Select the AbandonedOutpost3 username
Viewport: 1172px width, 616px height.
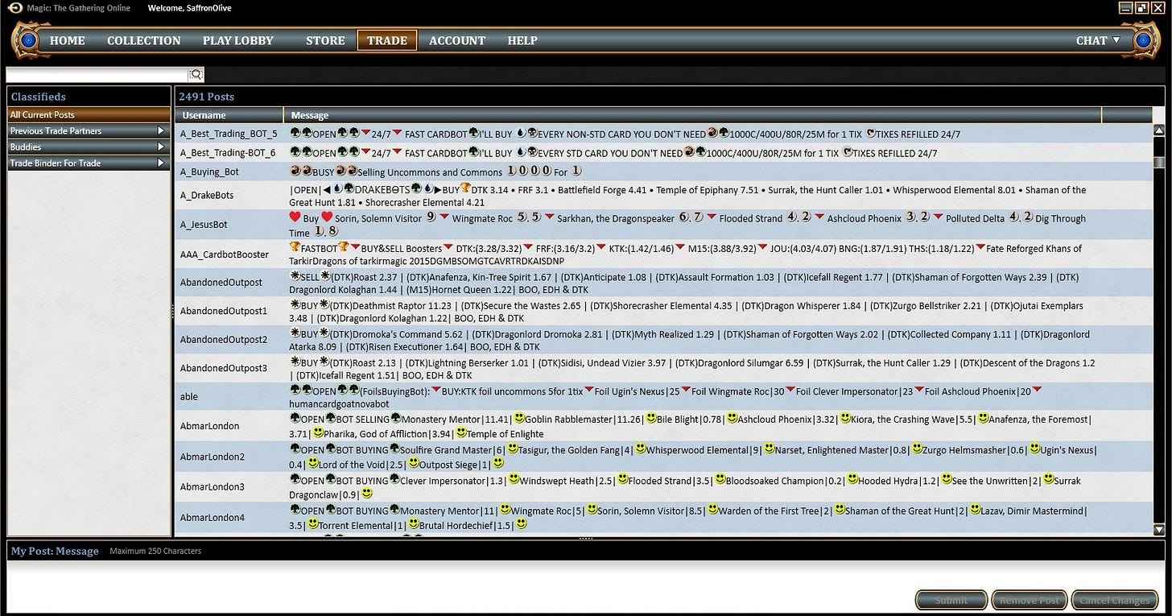pyautogui.click(x=224, y=368)
